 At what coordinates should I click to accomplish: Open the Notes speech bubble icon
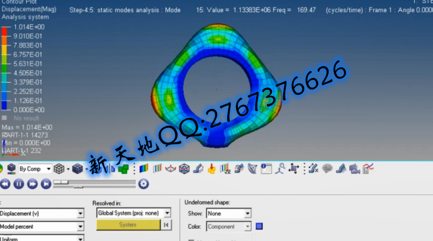coord(327,169)
